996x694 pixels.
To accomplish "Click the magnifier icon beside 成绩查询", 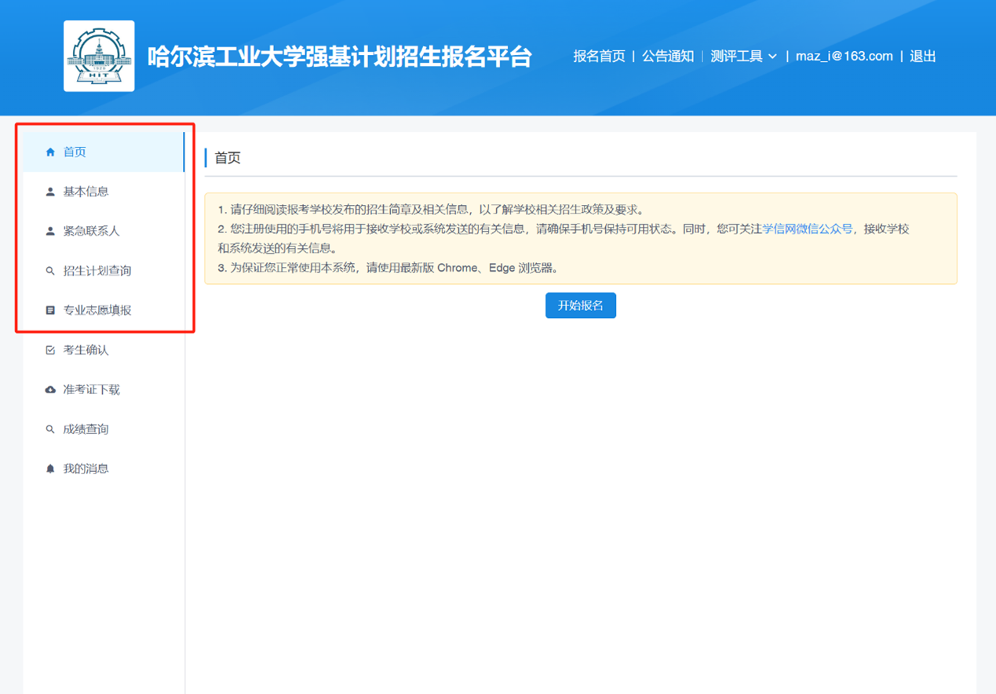I will (x=50, y=429).
